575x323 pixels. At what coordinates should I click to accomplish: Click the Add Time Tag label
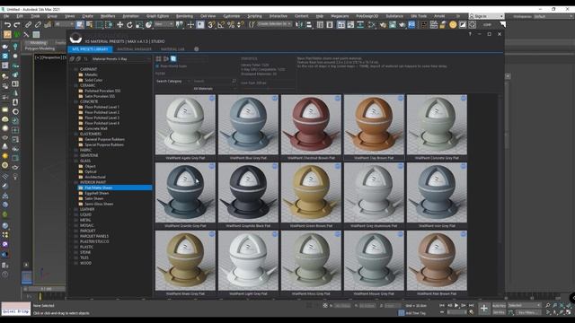[x=415, y=313]
